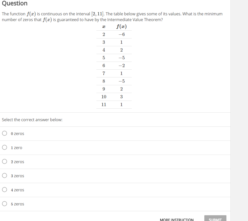
Task: Click the table header f(x)
Action: tap(121, 27)
